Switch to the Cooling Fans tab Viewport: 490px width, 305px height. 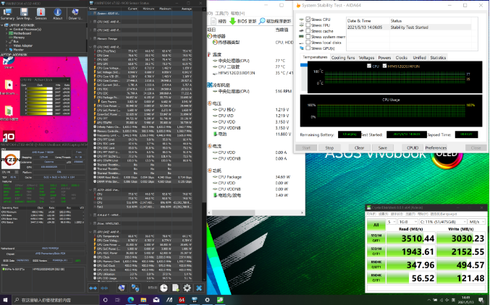coord(343,56)
